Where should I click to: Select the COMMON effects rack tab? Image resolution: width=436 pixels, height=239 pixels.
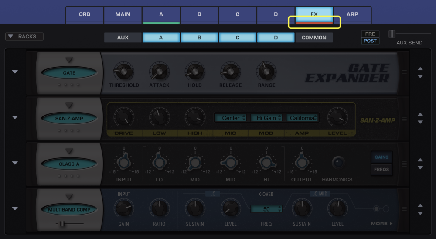point(314,38)
